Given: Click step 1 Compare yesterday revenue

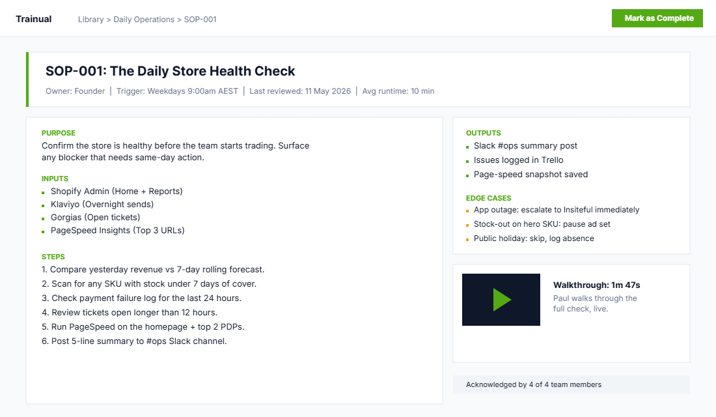Looking at the screenshot, I should pyautogui.click(x=153, y=270).
